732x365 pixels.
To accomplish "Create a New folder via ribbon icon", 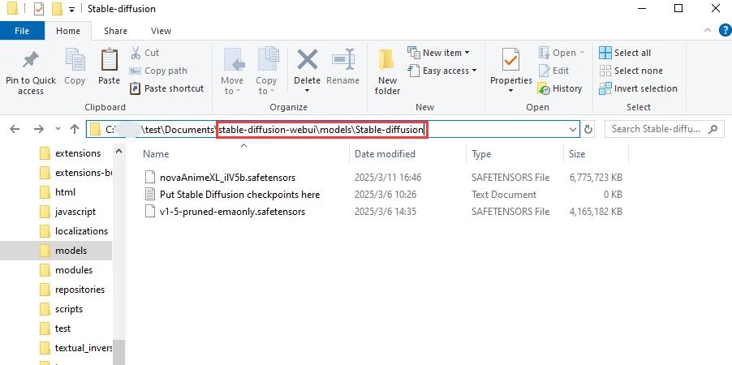I will click(x=387, y=61).
